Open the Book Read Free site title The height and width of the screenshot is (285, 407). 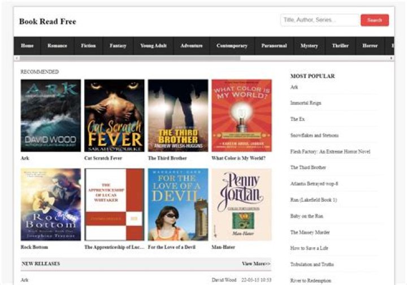tap(47, 21)
